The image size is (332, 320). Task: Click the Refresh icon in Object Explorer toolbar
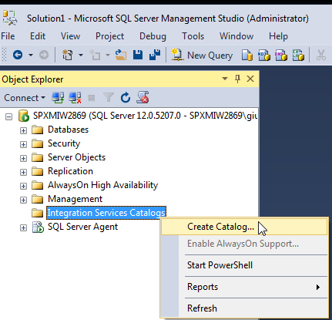126,98
